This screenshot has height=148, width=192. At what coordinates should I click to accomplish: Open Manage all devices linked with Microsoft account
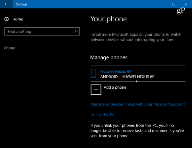(x=138, y=104)
